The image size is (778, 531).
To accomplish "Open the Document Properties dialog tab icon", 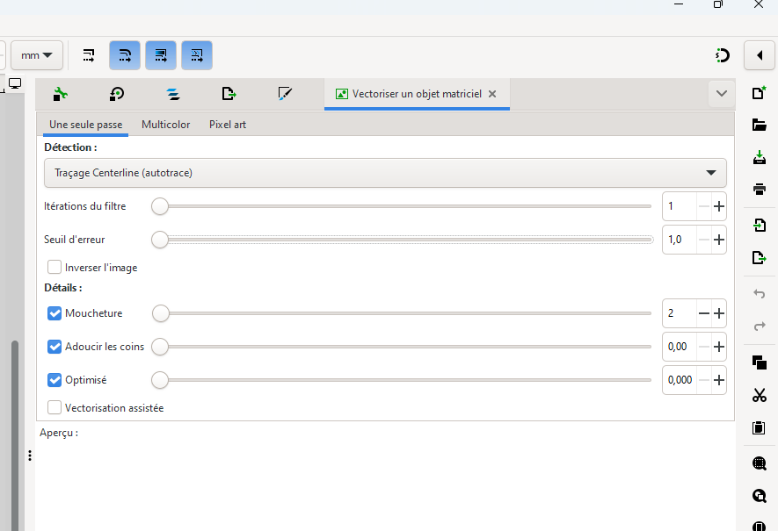I will (61, 94).
